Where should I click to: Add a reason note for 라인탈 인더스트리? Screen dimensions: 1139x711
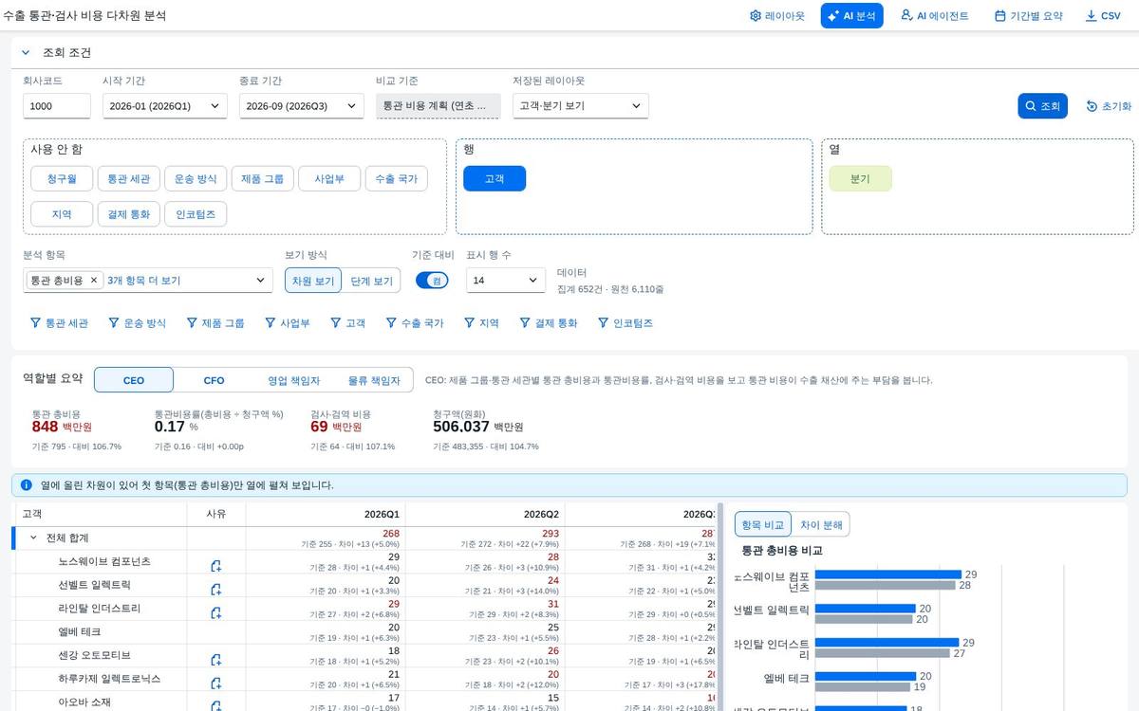coord(215,613)
